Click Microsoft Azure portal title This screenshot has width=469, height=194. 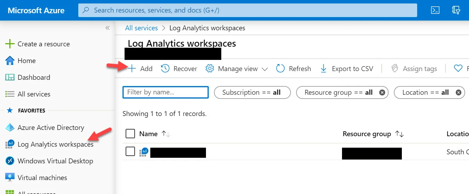pyautogui.click(x=36, y=10)
